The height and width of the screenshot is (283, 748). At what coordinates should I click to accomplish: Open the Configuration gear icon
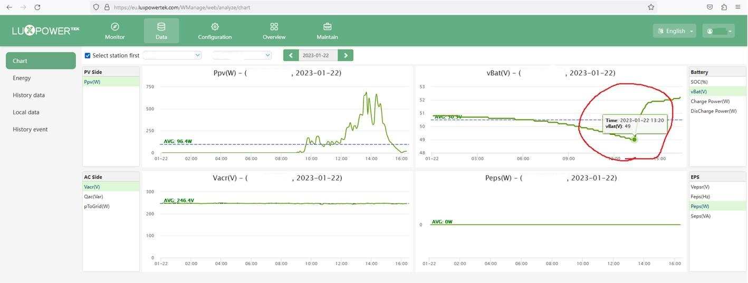point(215,27)
